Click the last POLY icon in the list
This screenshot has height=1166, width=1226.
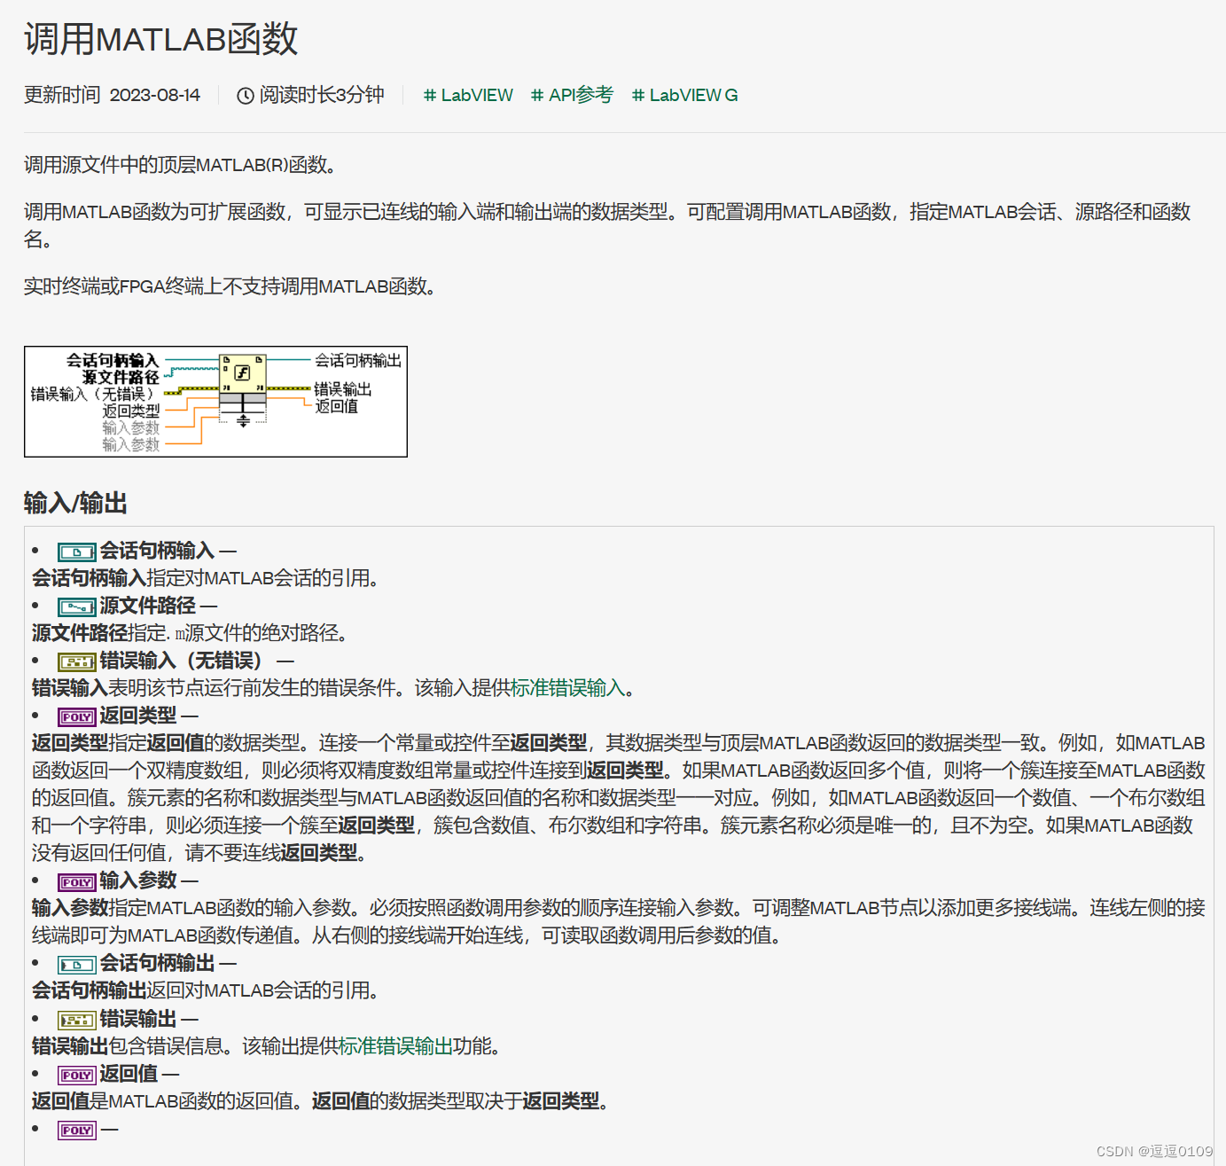tap(76, 1130)
